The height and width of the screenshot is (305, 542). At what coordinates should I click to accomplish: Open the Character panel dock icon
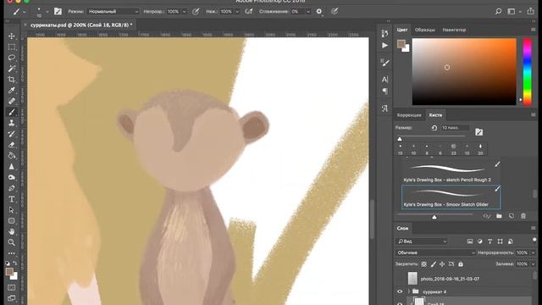point(384,80)
